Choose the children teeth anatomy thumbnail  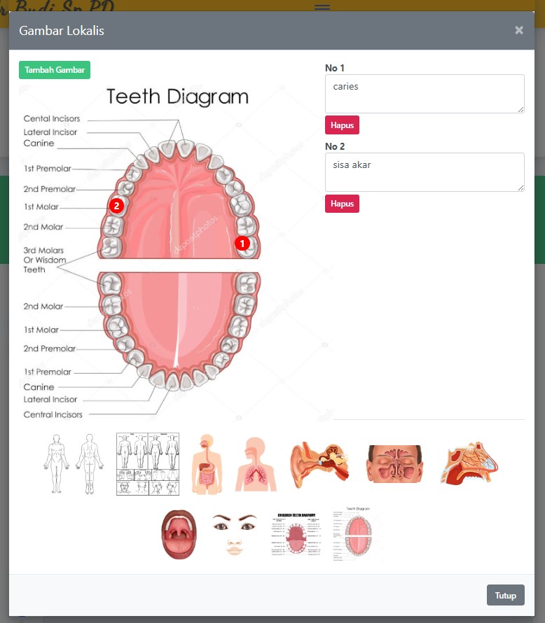click(296, 534)
